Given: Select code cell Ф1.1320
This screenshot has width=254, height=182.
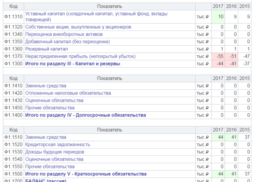Looking at the screenshot, I should (x=13, y=27).
